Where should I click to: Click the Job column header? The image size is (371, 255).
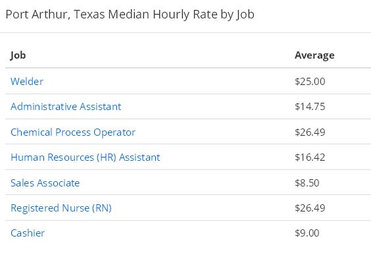(18, 55)
